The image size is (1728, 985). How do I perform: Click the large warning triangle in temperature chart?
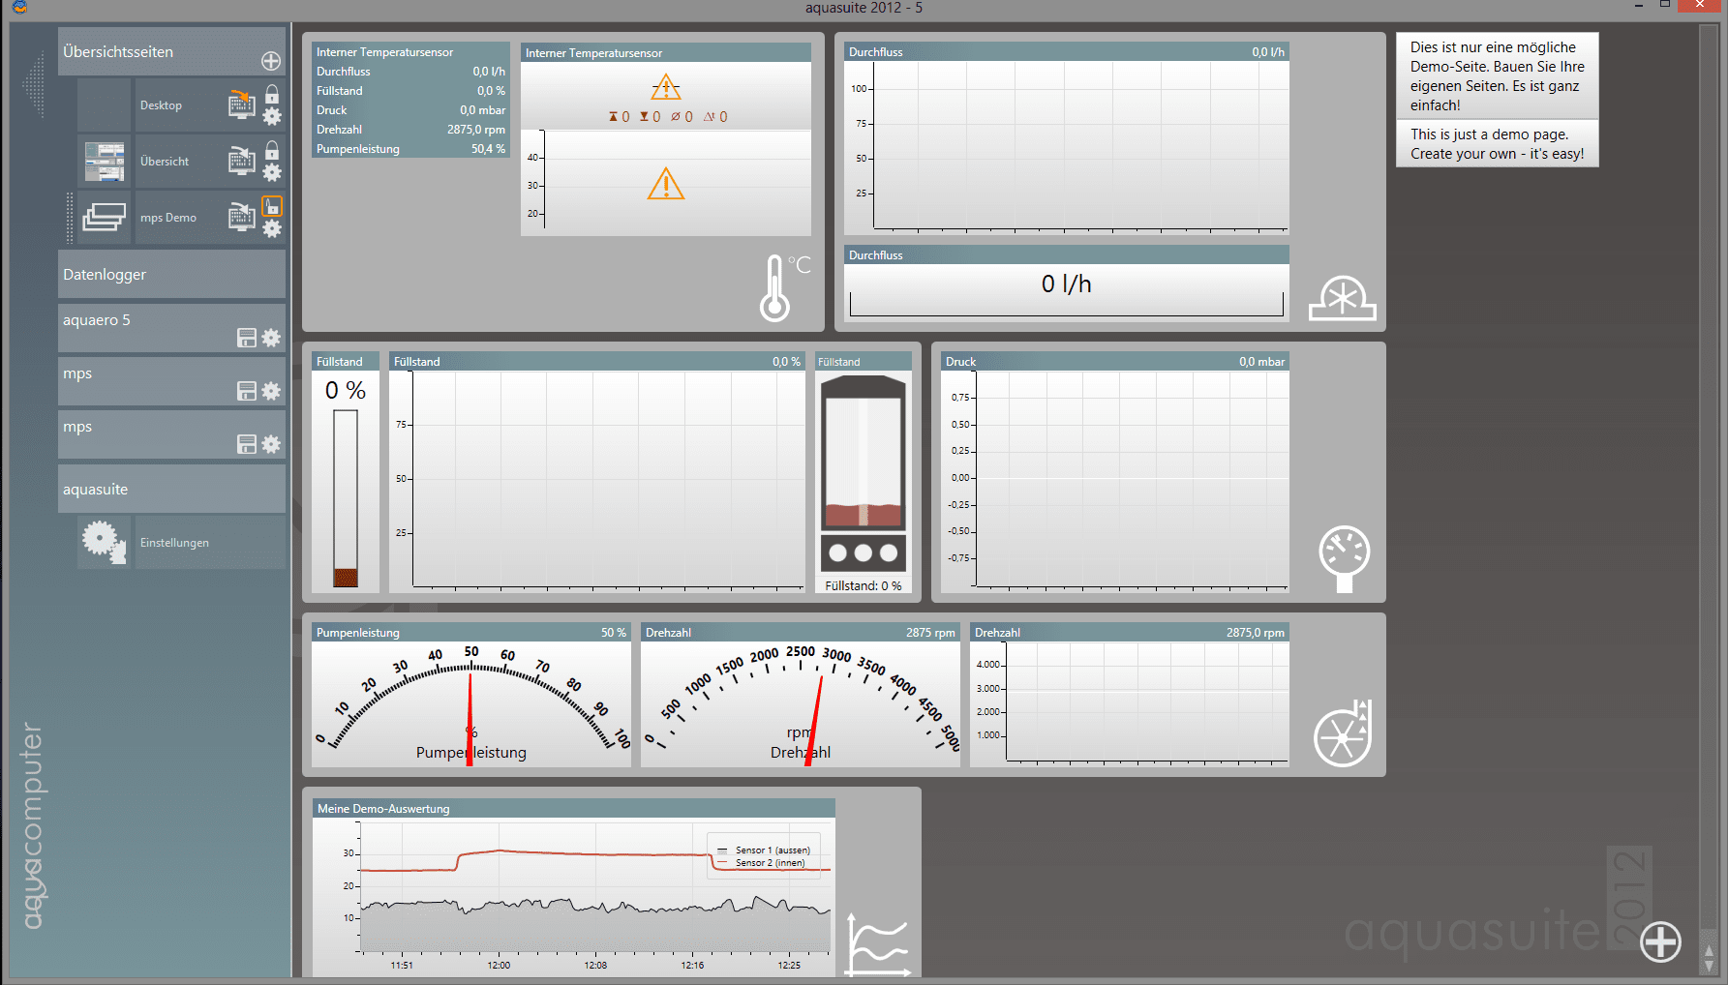coord(666,184)
